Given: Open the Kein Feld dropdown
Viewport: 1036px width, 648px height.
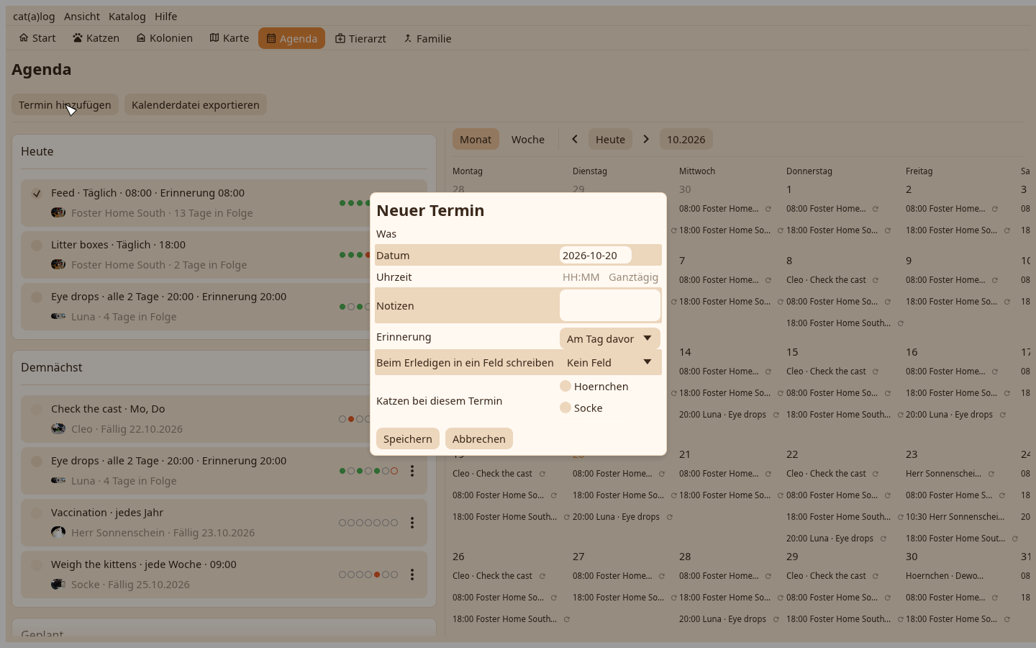Looking at the screenshot, I should pyautogui.click(x=610, y=362).
